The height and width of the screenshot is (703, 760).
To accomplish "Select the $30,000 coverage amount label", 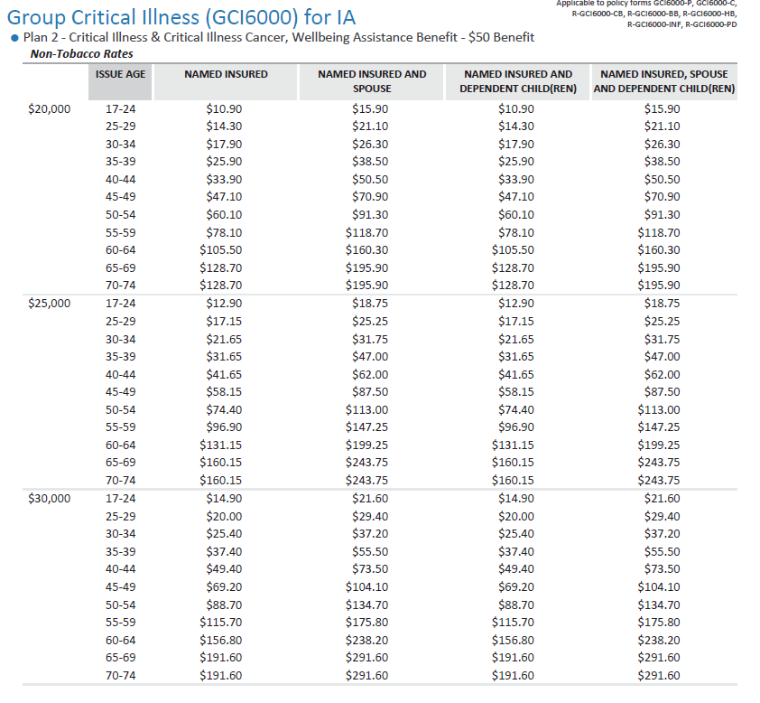I will (50, 498).
